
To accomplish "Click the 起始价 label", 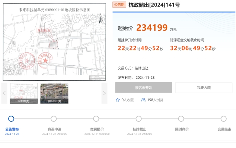I will (125, 28).
